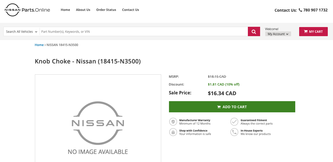Open the About Us page
Screen dimensions: 333x162
(83, 10)
